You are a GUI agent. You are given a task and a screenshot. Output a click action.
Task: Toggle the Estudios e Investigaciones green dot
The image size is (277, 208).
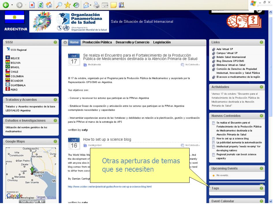(55, 120)
